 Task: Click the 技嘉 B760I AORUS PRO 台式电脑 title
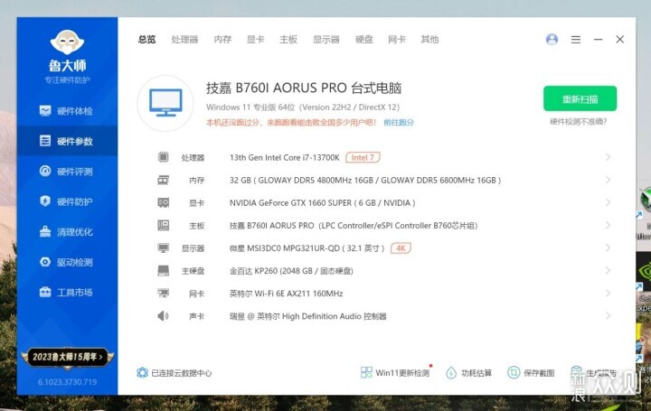304,88
